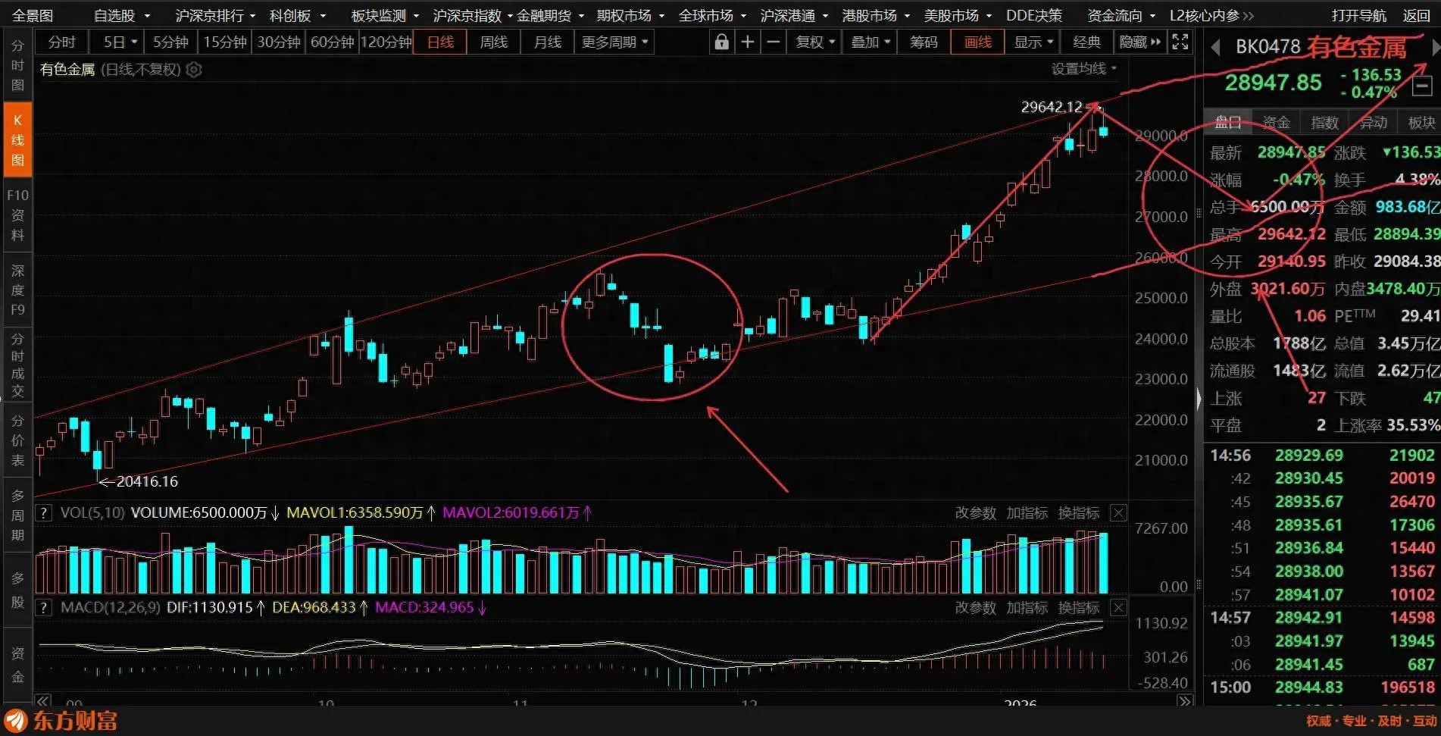Switch to the 周线 period tab
1441x736 pixels.
coord(494,42)
